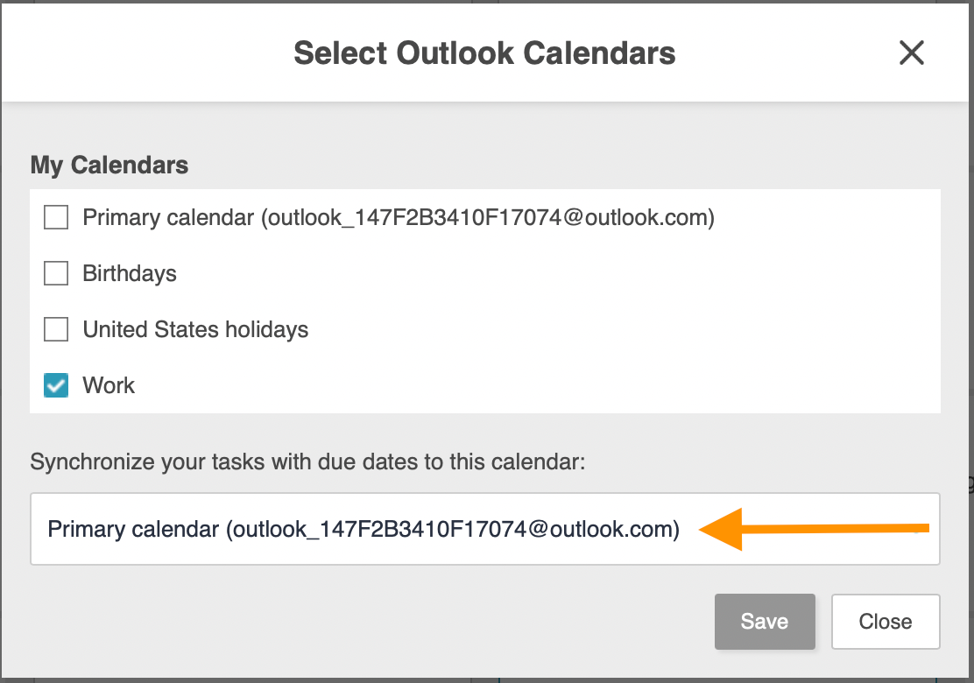Toggle the Primary calendar selection on
Viewport: 974px width, 683px height.
[x=55, y=217]
